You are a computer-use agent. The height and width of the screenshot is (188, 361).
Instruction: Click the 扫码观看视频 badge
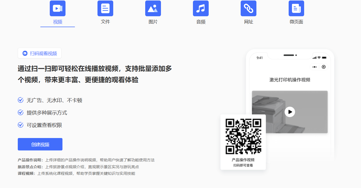(x=40, y=53)
